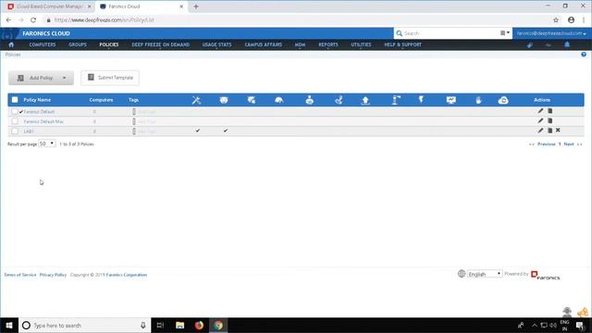Click the power save lightning column icon
The height and width of the screenshot is (333, 592).
tap(421, 100)
